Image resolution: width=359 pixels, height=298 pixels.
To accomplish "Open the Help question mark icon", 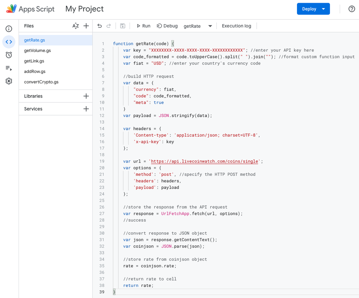I will coord(352,9).
